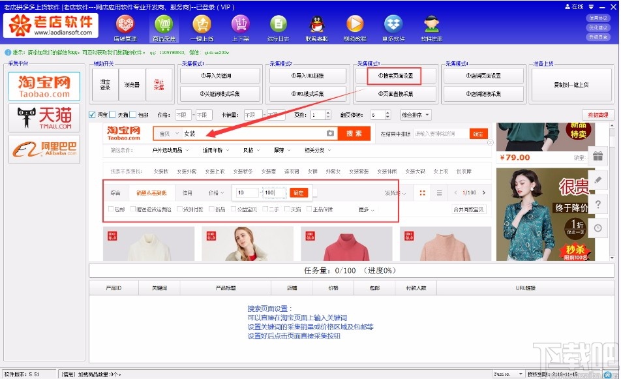Click the 一键上货 one-click upload icon
Screen dimensions: 621x379
tap(201, 27)
